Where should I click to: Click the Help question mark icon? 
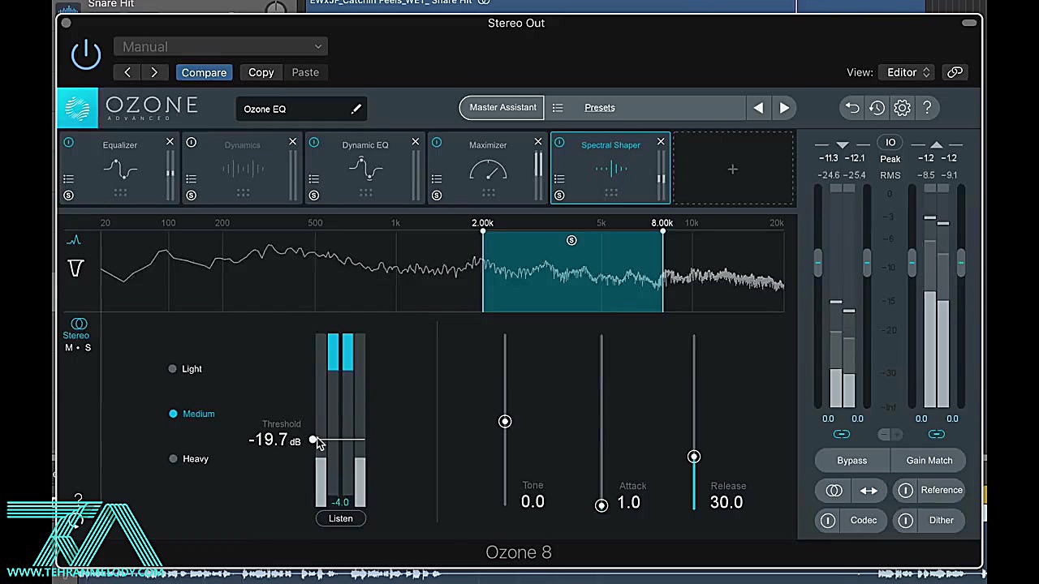point(927,107)
